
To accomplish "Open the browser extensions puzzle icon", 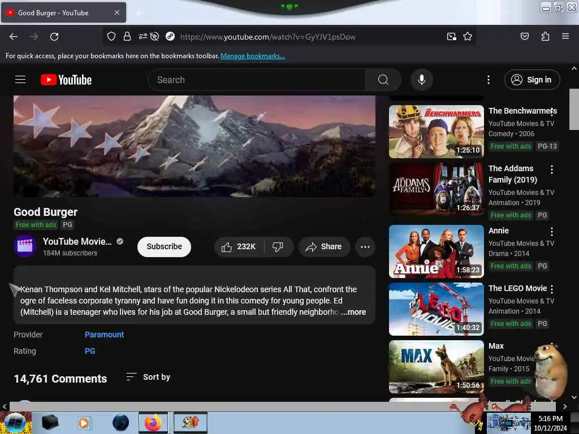I will click(545, 36).
